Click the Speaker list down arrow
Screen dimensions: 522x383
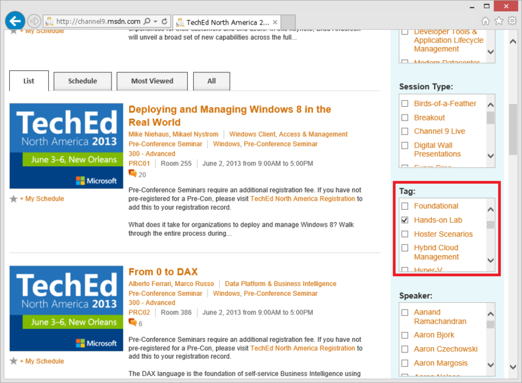491,365
